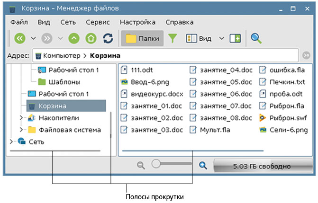Zoom out using the minus magnifier icon

click(x=141, y=165)
